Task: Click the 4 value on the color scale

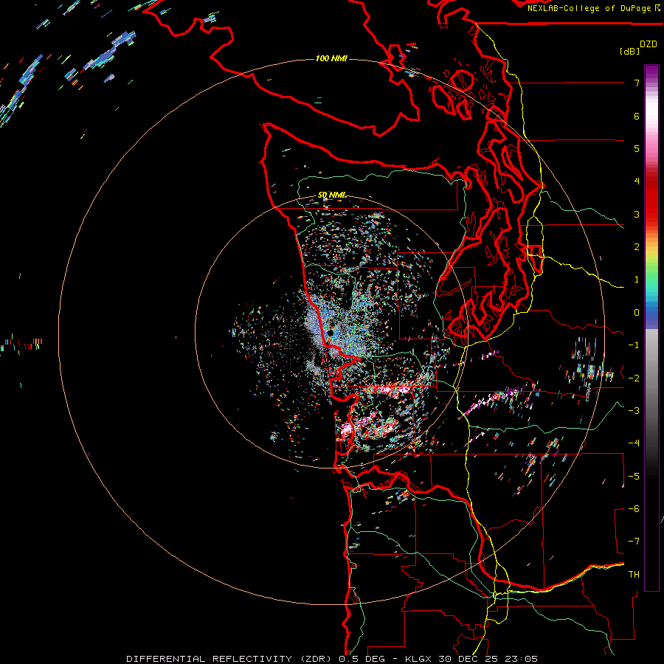Action: (x=637, y=181)
